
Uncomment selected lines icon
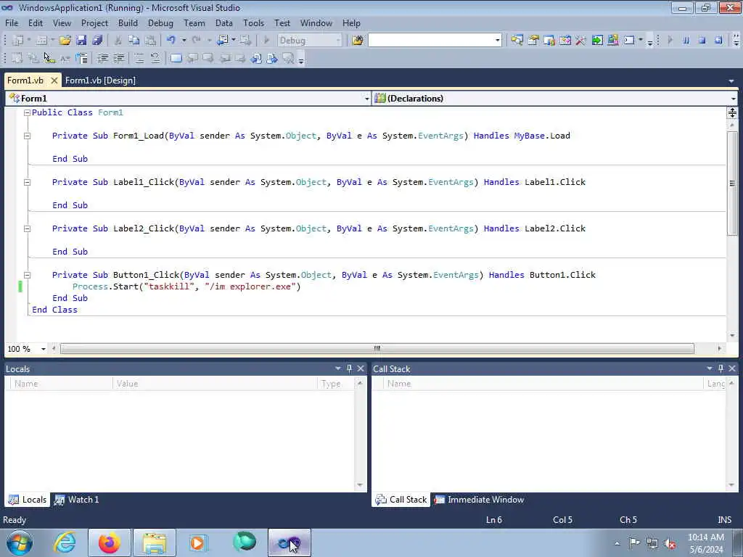click(155, 58)
